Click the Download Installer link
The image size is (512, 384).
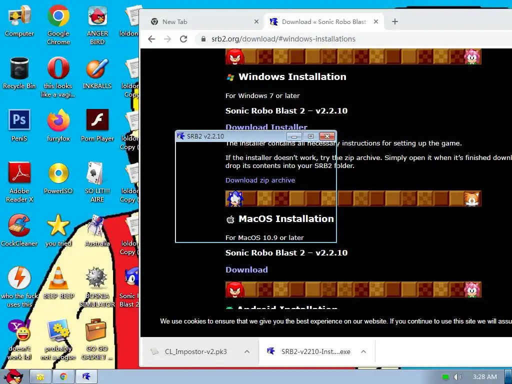pos(266,127)
